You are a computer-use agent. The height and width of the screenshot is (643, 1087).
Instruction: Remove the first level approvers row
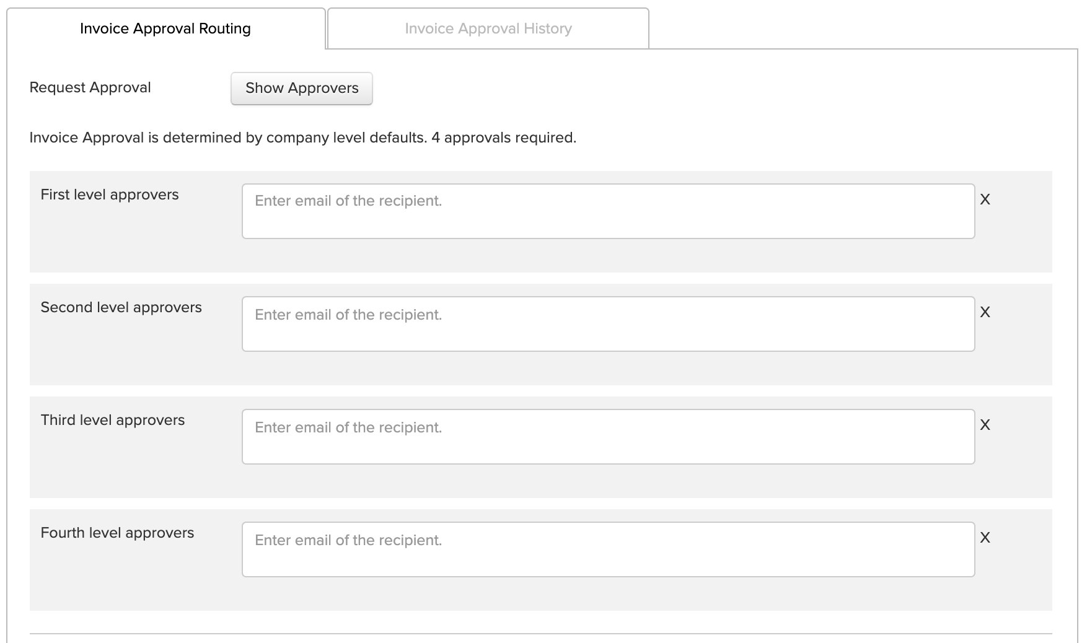pos(985,199)
